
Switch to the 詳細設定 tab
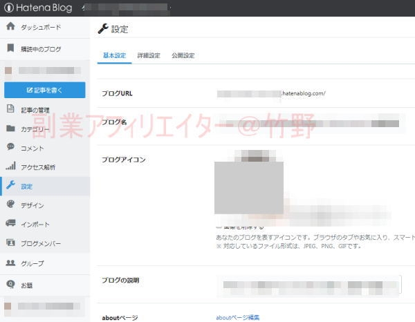pos(149,55)
